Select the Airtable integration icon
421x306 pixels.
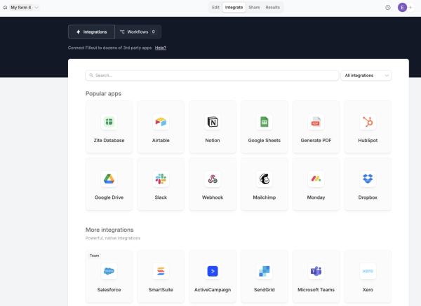(x=161, y=122)
